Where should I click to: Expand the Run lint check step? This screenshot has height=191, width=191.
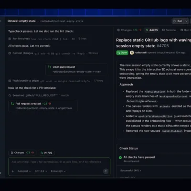point(47,39)
